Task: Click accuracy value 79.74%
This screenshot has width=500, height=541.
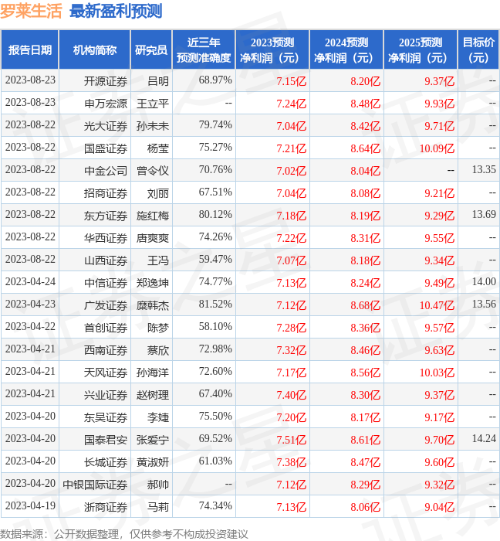Action: coord(215,124)
